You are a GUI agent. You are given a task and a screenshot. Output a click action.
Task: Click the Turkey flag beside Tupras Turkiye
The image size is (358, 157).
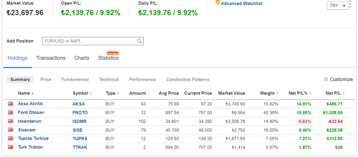[x=11, y=138]
